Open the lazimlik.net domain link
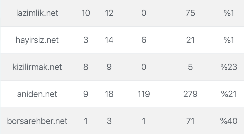The width and height of the screenshot is (244, 134). point(37,13)
